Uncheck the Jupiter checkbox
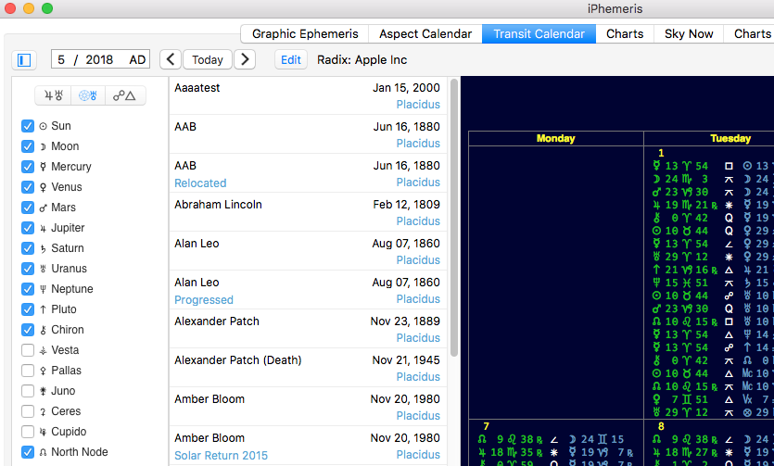The width and height of the screenshot is (774, 466). tap(28, 228)
